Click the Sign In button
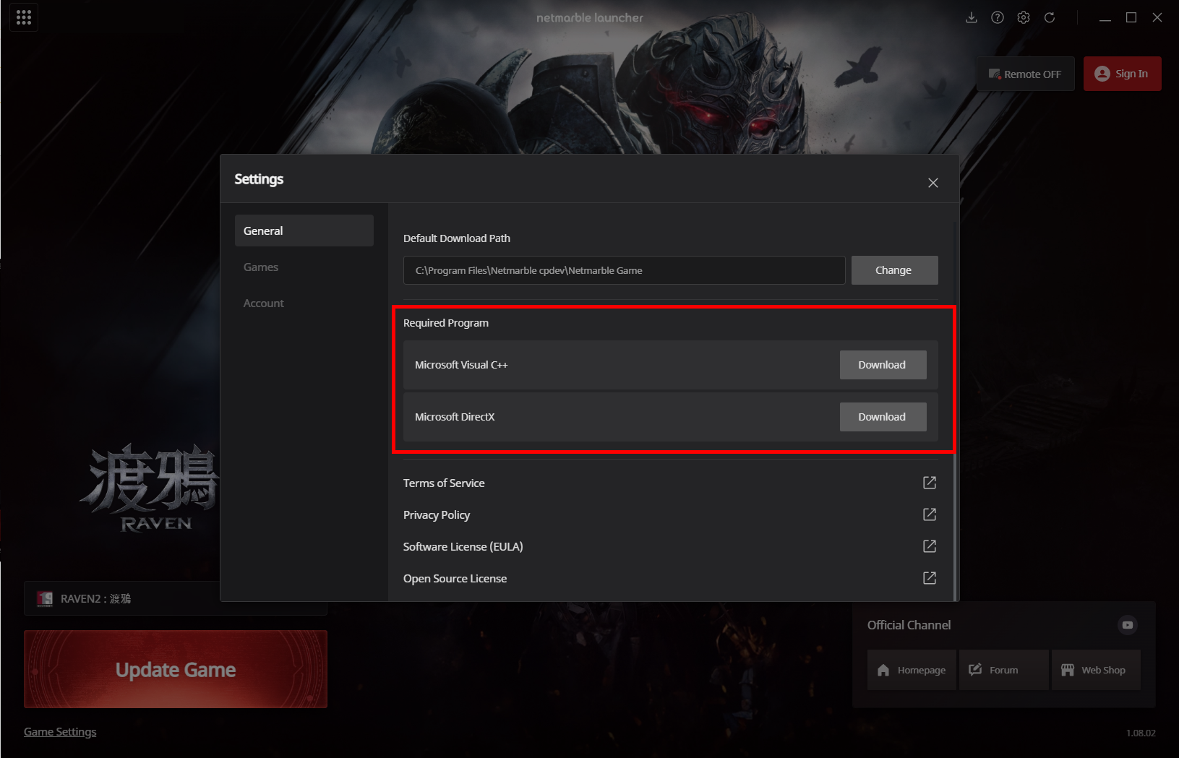Viewport: 1179px width, 758px height. click(x=1122, y=74)
